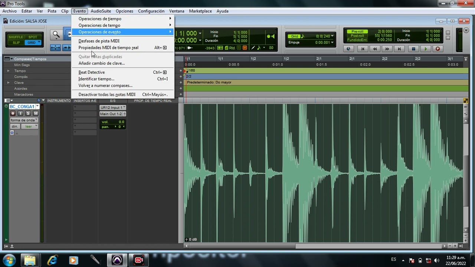This screenshot has width=475, height=267.
Task: Click 'Predeterminado: Do mayor' key marker
Action: pyautogui.click(x=209, y=82)
